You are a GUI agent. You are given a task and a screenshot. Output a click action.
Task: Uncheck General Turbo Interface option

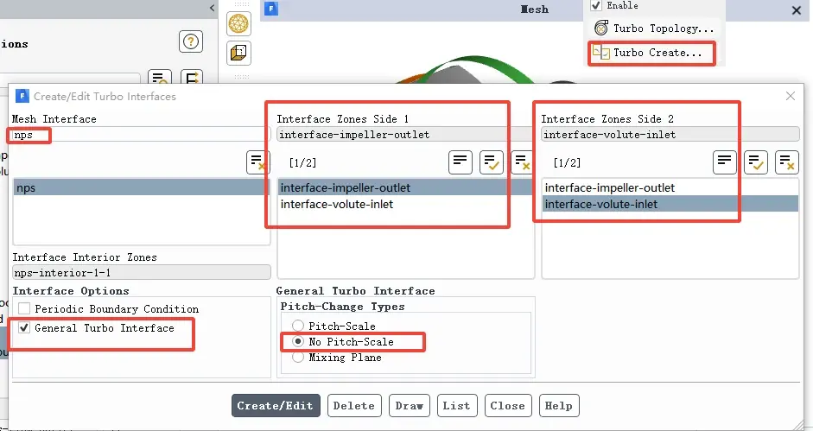point(24,328)
